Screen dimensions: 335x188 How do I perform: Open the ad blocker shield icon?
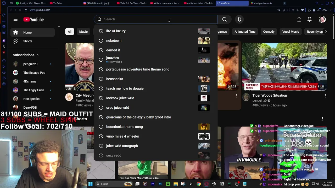(293, 10)
